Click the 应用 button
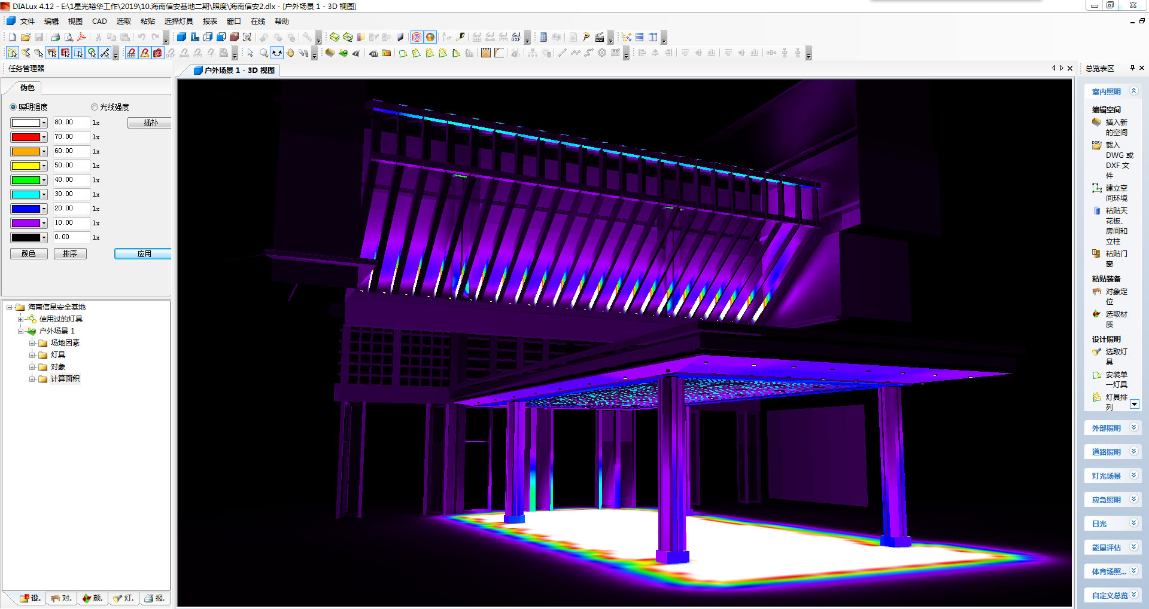 pos(144,254)
